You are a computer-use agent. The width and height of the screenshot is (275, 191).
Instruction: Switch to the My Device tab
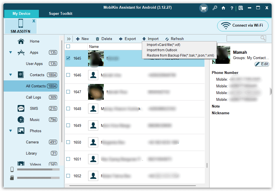21,13
